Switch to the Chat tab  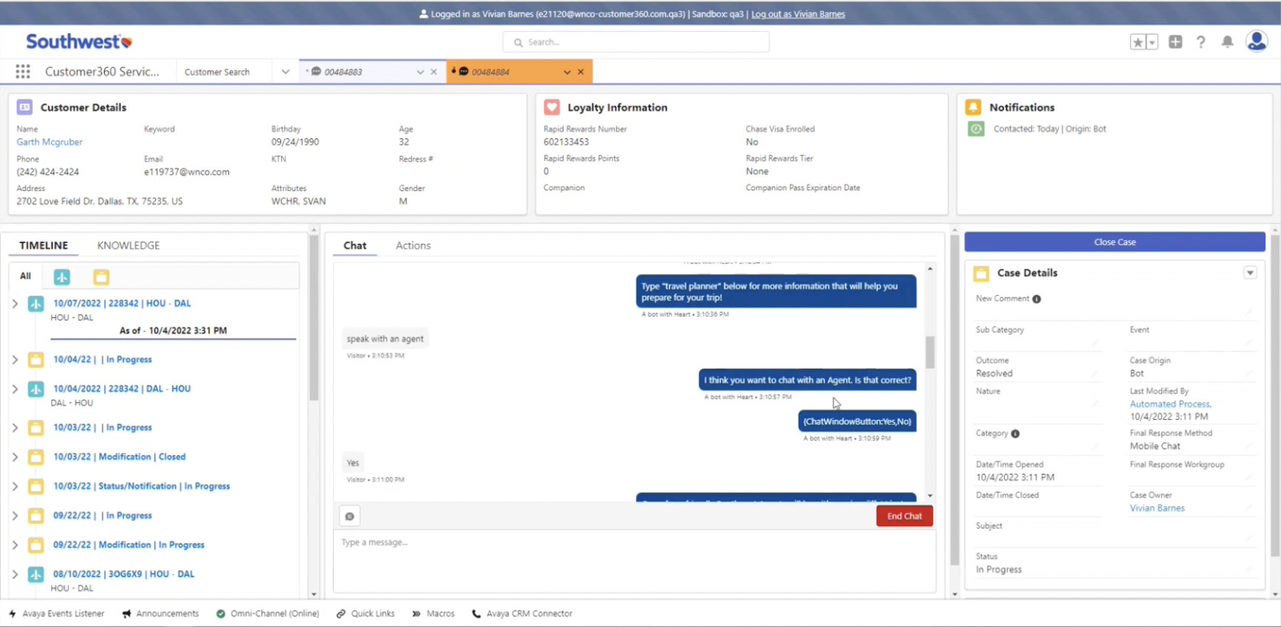[x=355, y=245]
